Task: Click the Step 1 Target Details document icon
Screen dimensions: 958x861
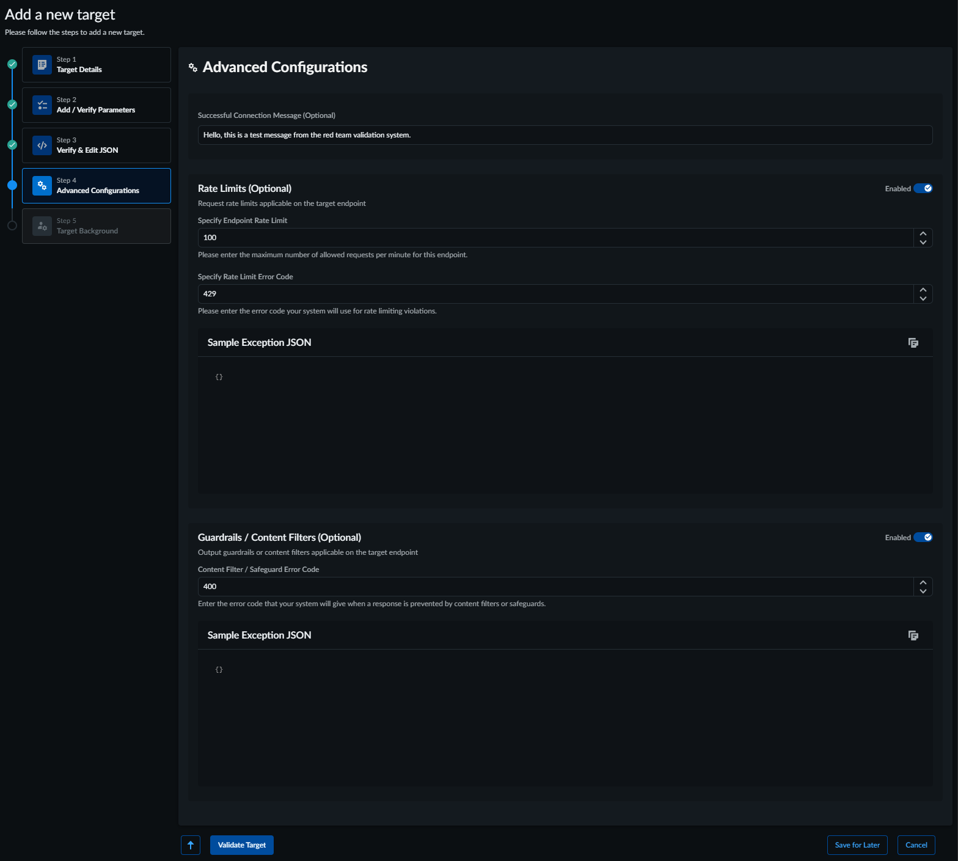Action: pyautogui.click(x=42, y=65)
